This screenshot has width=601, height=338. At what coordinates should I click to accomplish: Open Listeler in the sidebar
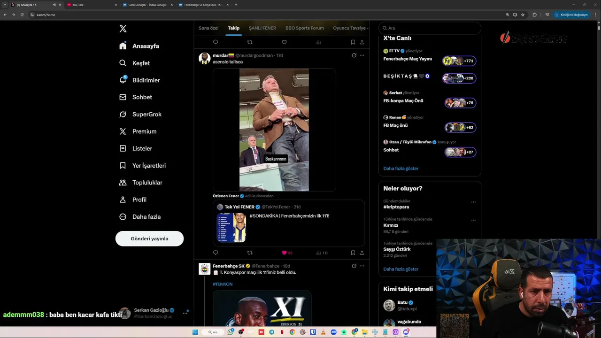click(135, 148)
